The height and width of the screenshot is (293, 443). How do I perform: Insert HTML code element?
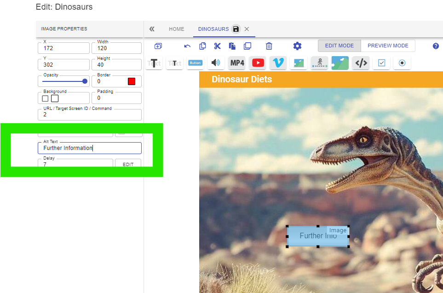(361, 63)
